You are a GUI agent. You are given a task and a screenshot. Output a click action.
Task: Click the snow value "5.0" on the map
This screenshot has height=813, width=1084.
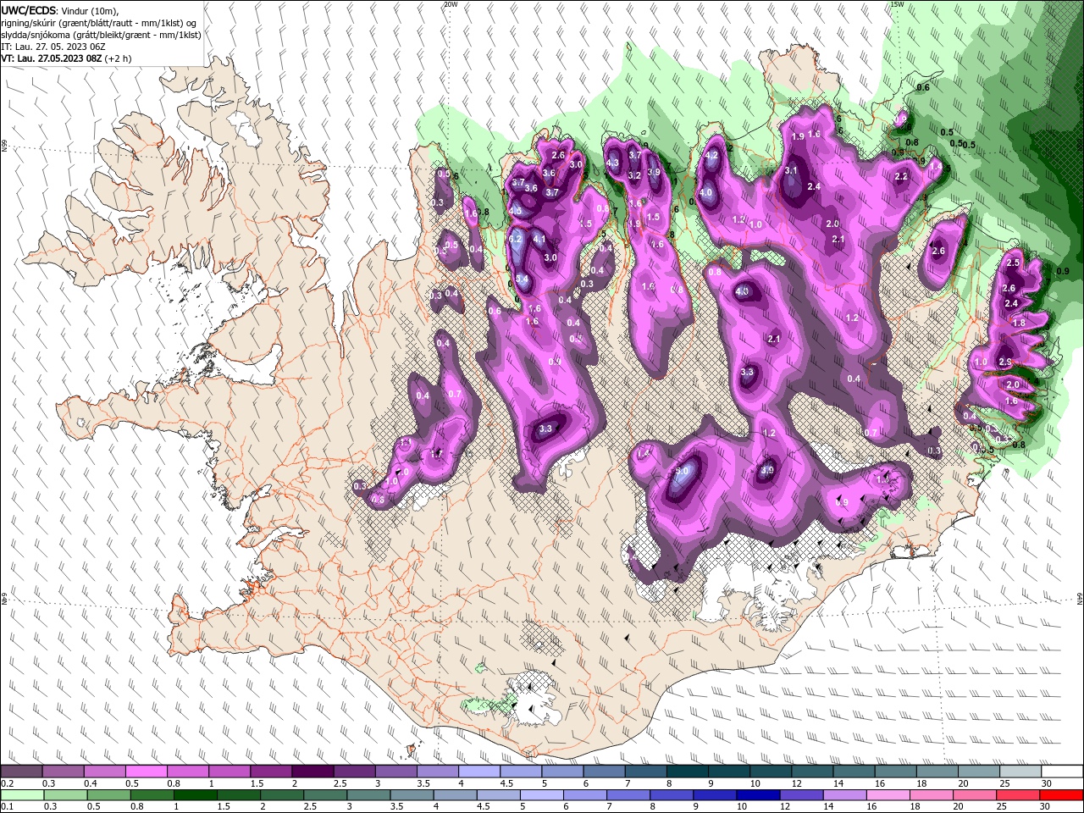coord(682,470)
